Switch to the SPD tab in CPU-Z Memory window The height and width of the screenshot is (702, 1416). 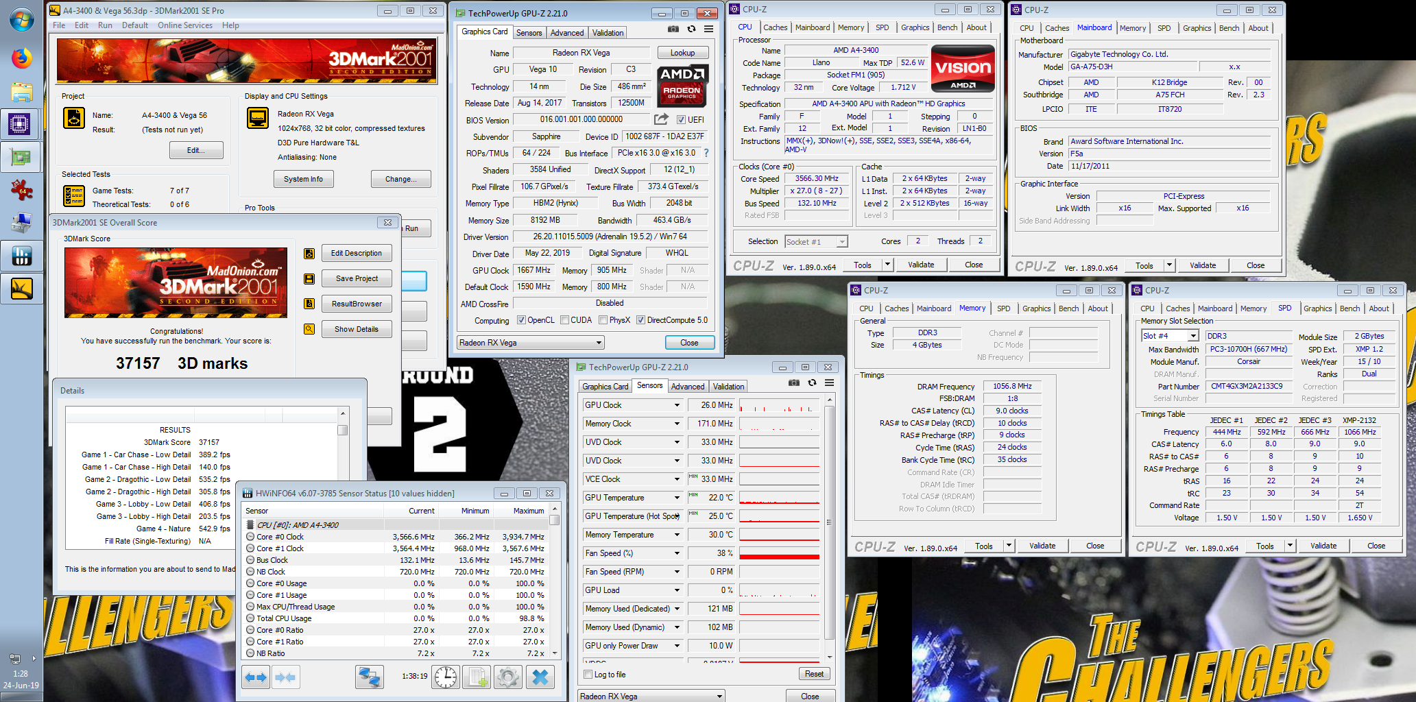tap(1003, 308)
